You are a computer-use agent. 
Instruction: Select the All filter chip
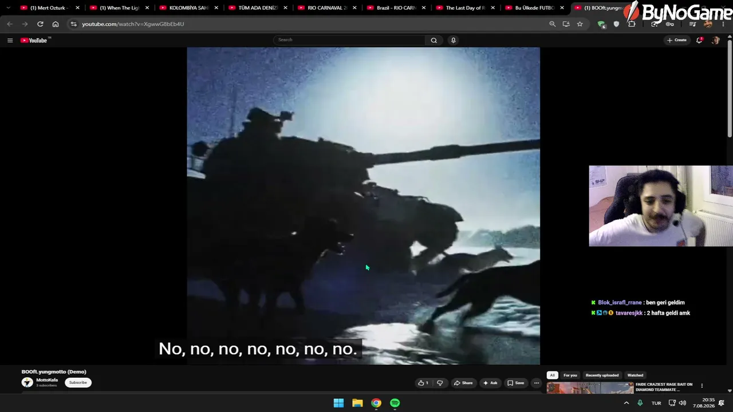tap(552, 375)
